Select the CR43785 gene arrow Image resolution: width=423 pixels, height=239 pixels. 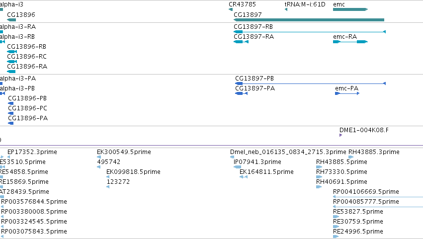(x=231, y=9)
